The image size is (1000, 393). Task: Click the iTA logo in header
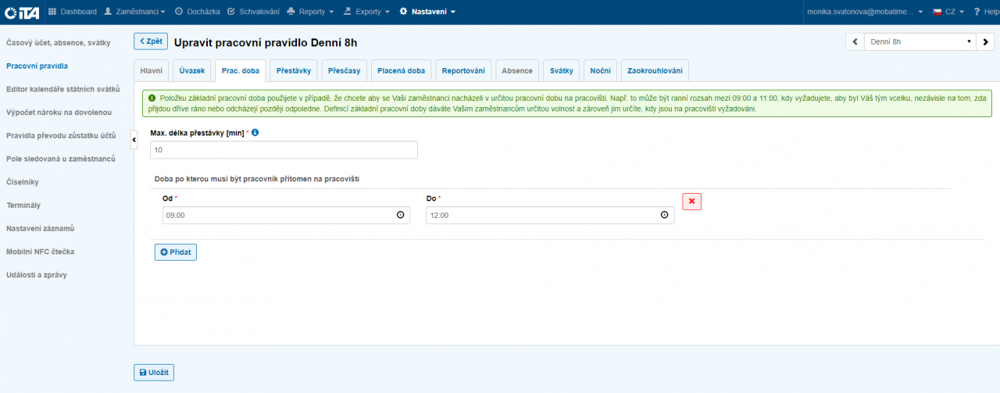[22, 12]
